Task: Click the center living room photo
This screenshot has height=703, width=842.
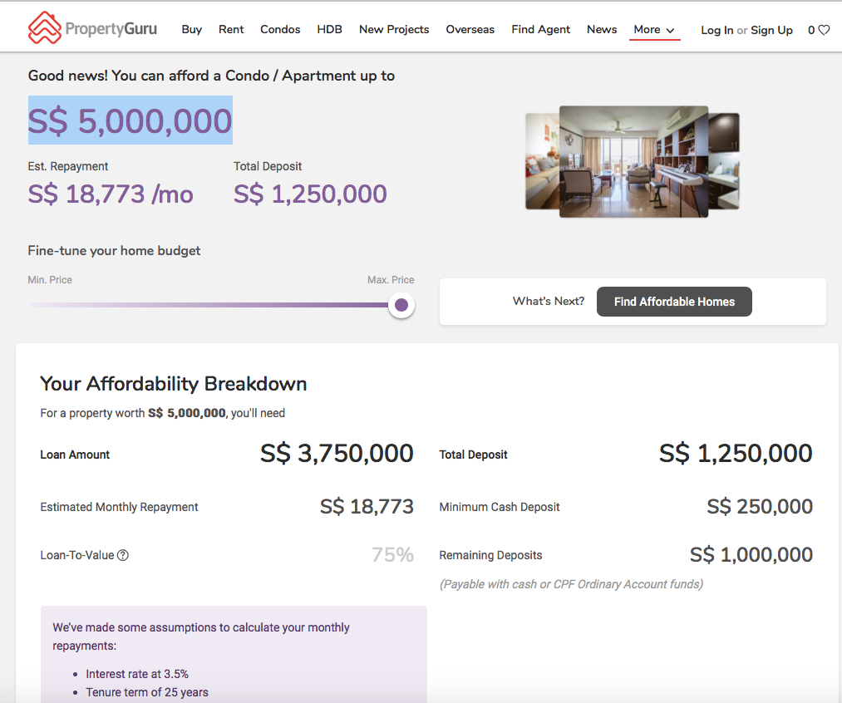Action: (633, 161)
